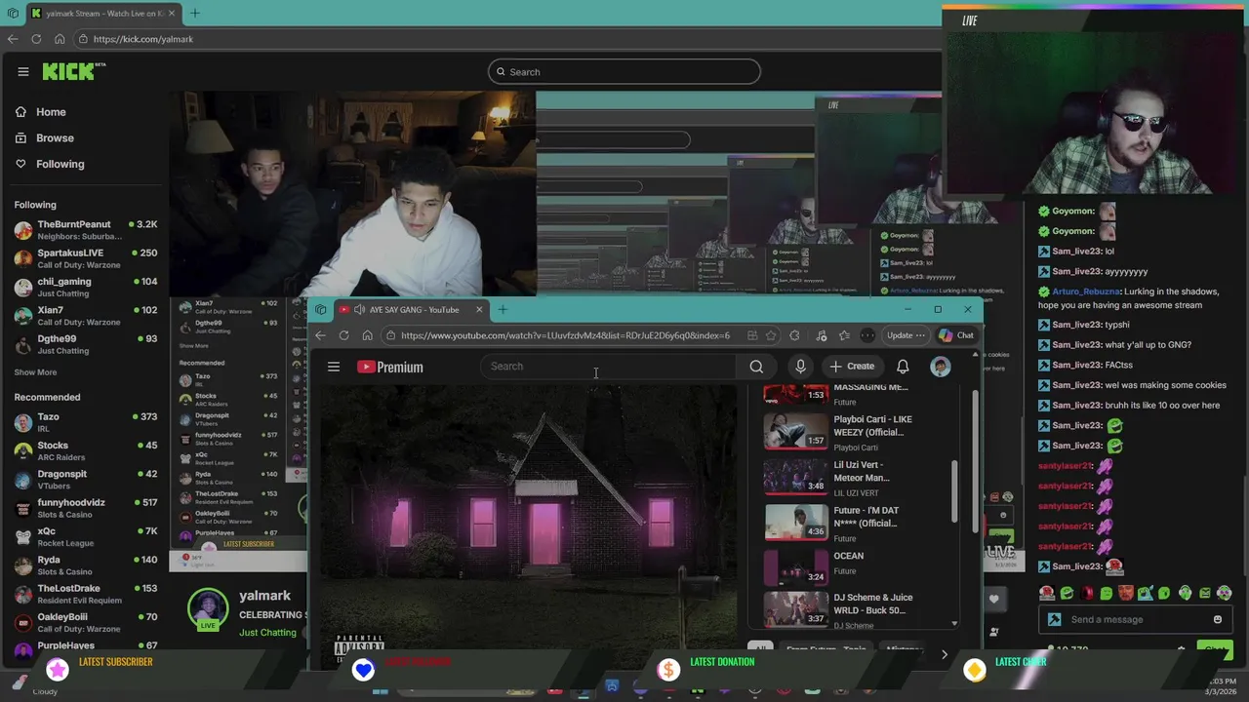Open Stocks channel avatar

[x=23, y=451]
